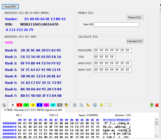Viewport: 161px width, 139px height.
Task: Click the 0F column header in hex view
Action: coord(98,120)
